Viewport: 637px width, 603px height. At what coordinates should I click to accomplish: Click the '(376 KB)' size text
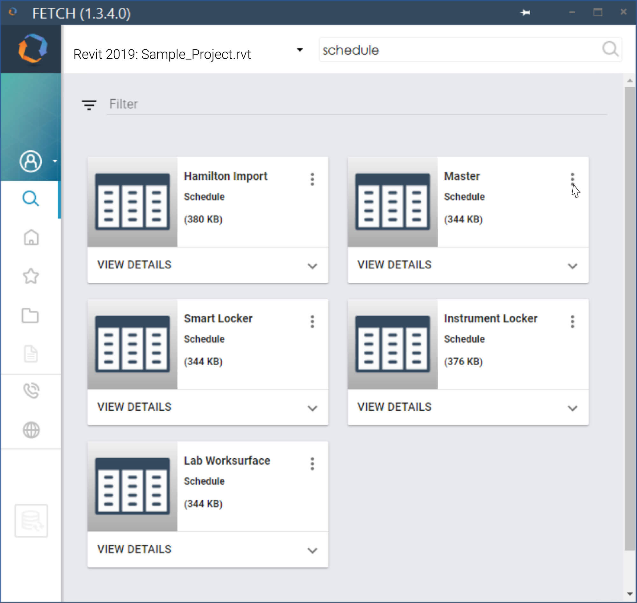click(463, 362)
